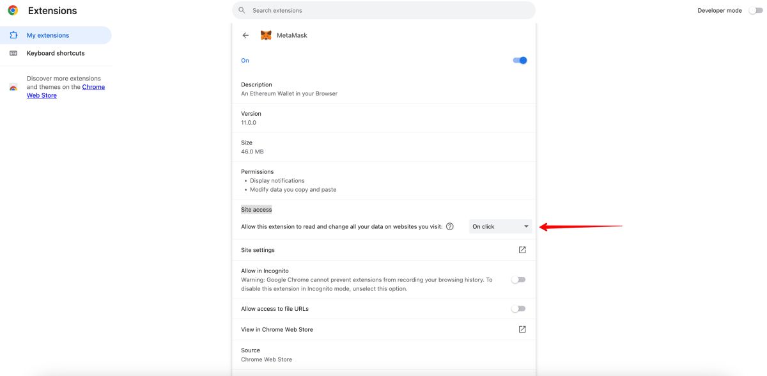The height and width of the screenshot is (376, 767).
Task: Click the Description heading
Action: [256, 84]
